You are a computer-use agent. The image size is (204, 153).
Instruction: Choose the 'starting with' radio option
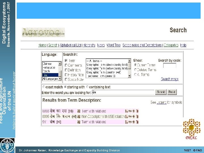coord(65,87)
